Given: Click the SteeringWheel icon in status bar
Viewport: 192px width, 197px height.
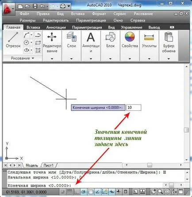Looking at the screenshot, I should click(167, 192).
